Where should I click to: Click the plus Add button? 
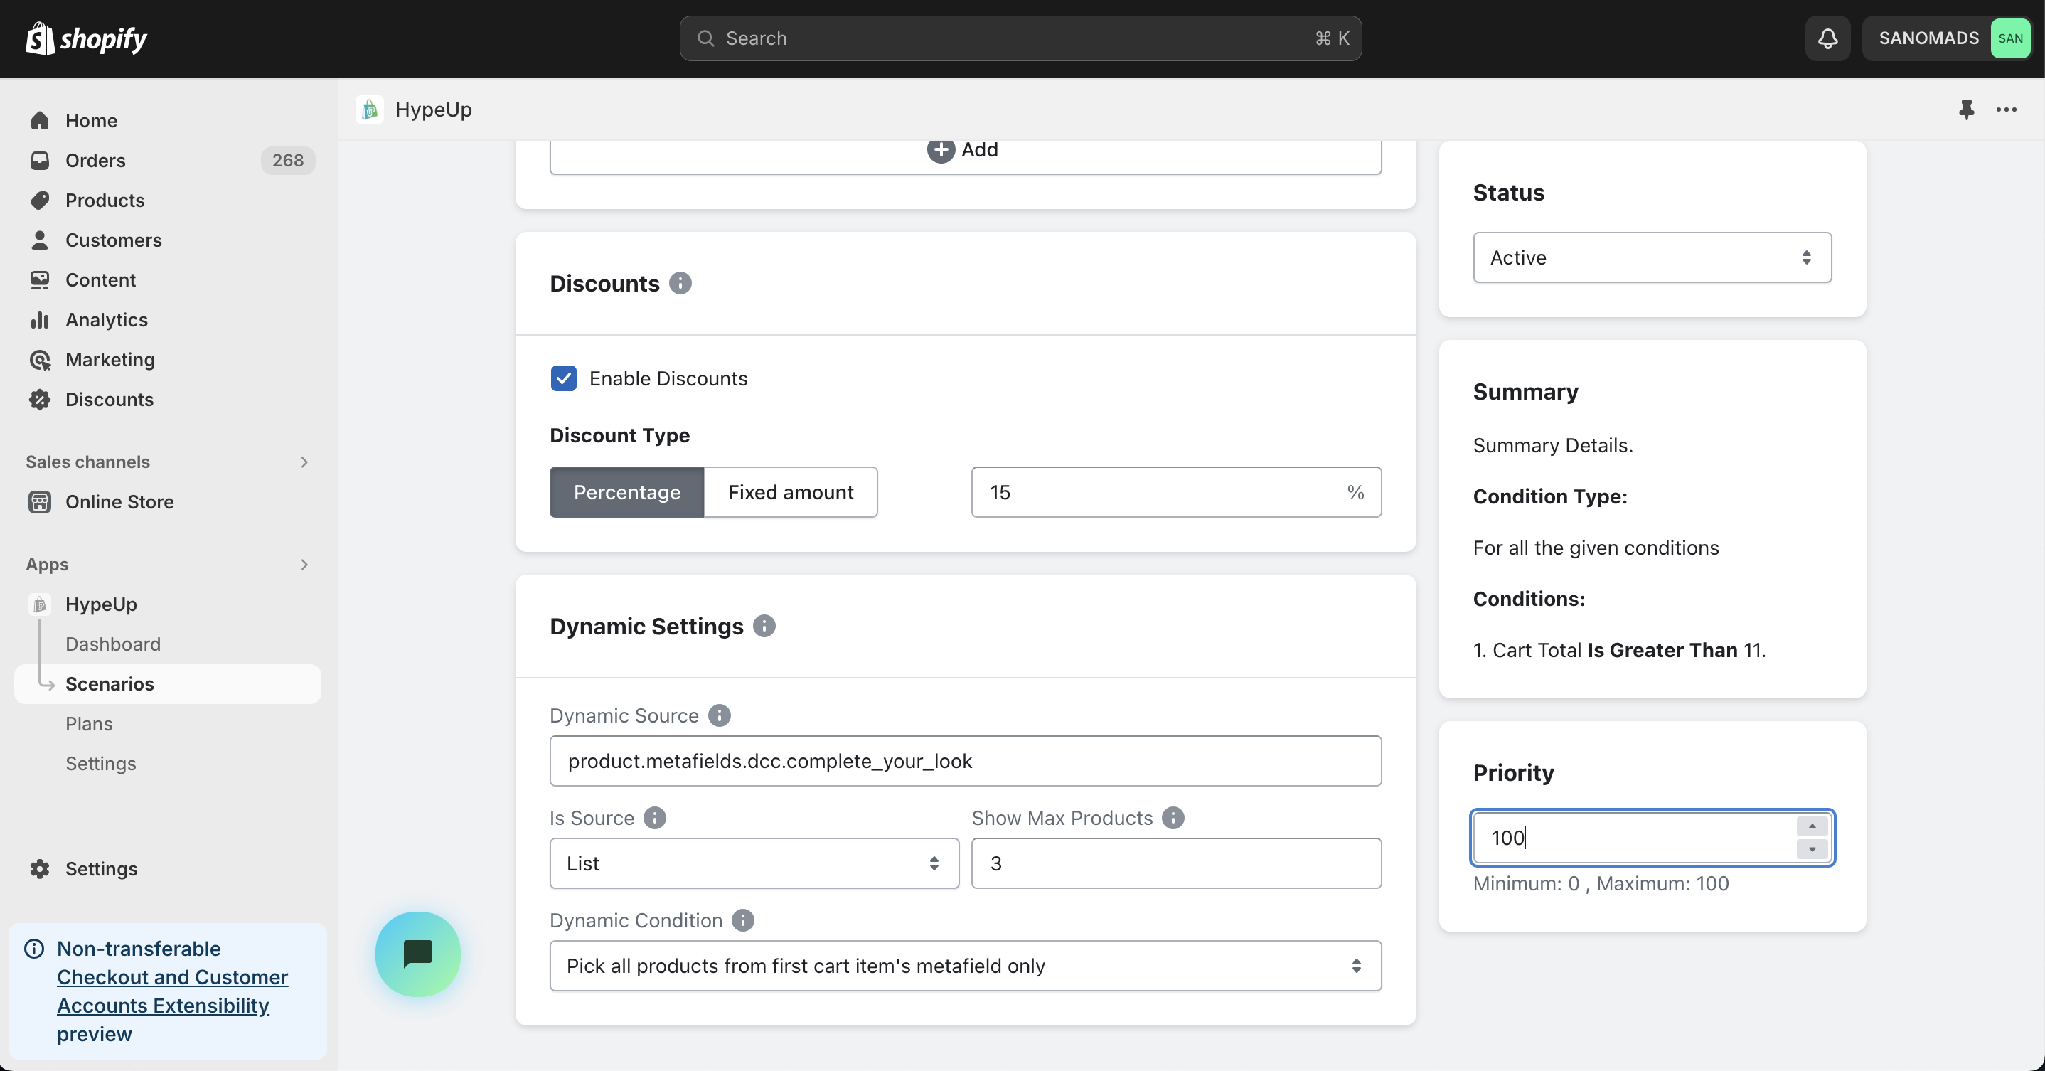[963, 150]
